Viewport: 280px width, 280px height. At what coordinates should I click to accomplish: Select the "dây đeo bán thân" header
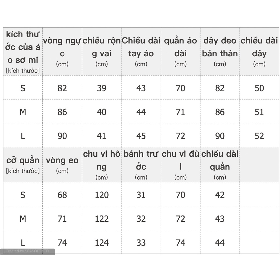pos(220,51)
